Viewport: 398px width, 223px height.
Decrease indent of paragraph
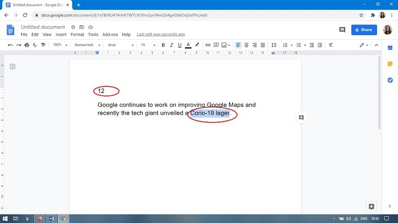tap(312, 45)
